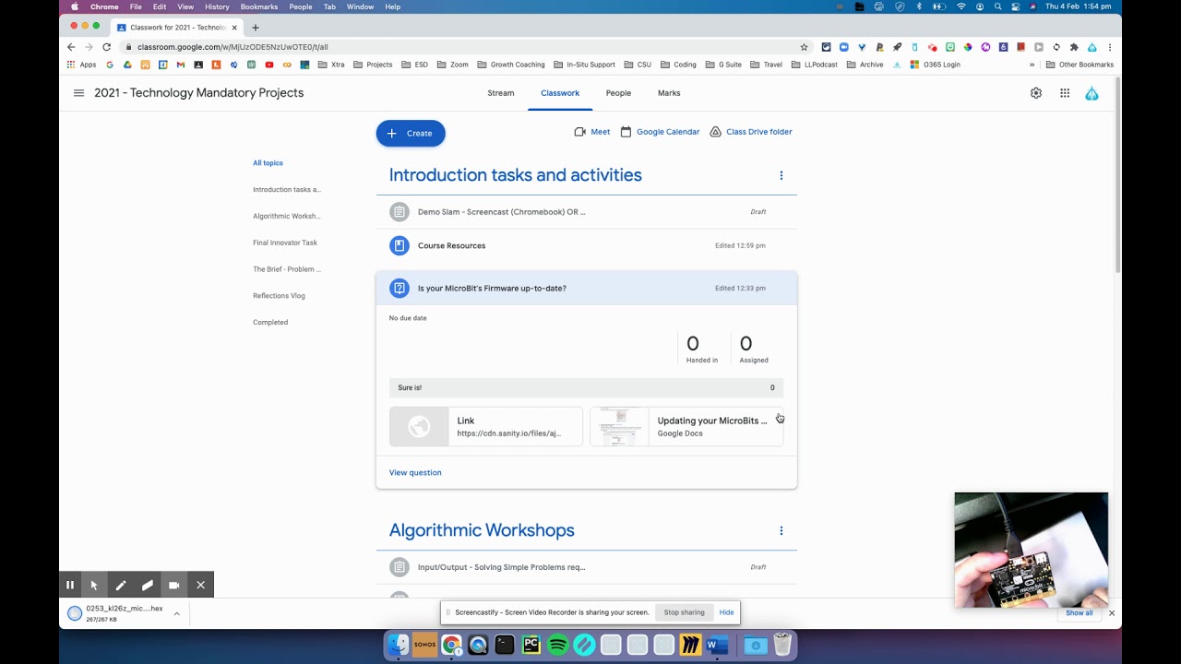Bookmark this page with the star icon
The height and width of the screenshot is (664, 1181).
(804, 47)
